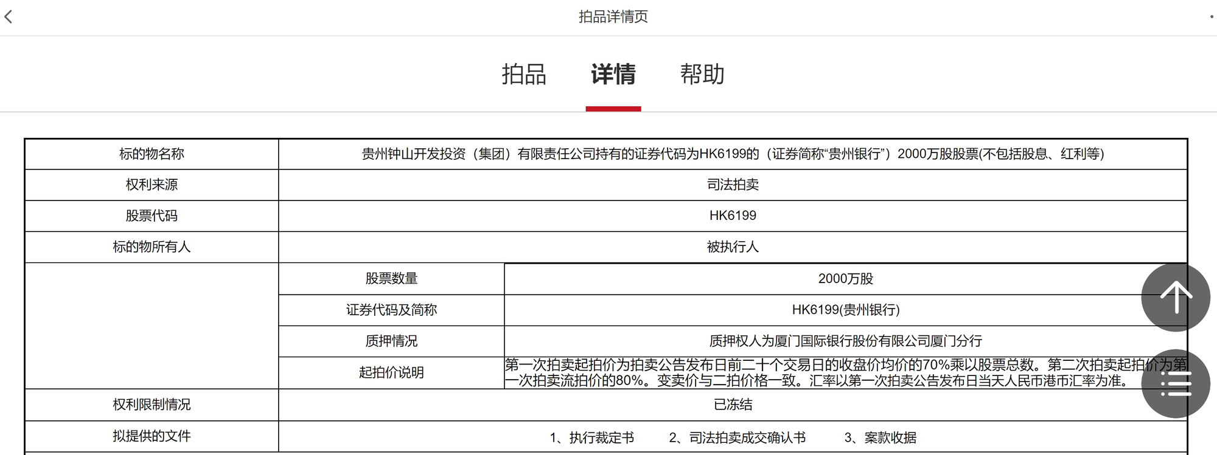Click the 1、执行裁定书 document entry
The image size is (1217, 455).
591,437
